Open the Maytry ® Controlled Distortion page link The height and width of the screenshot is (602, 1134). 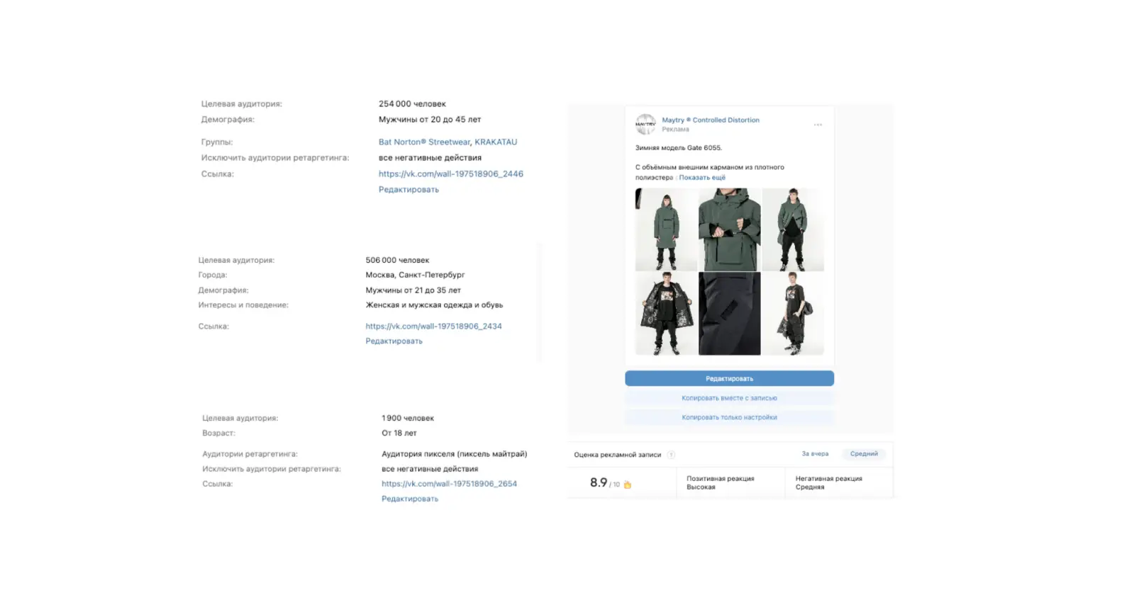711,120
